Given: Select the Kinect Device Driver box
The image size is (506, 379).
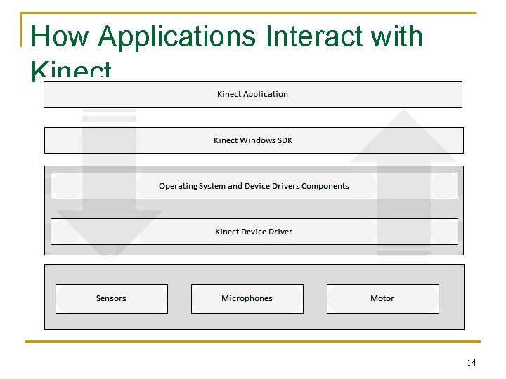Looking at the screenshot, I should click(254, 232).
